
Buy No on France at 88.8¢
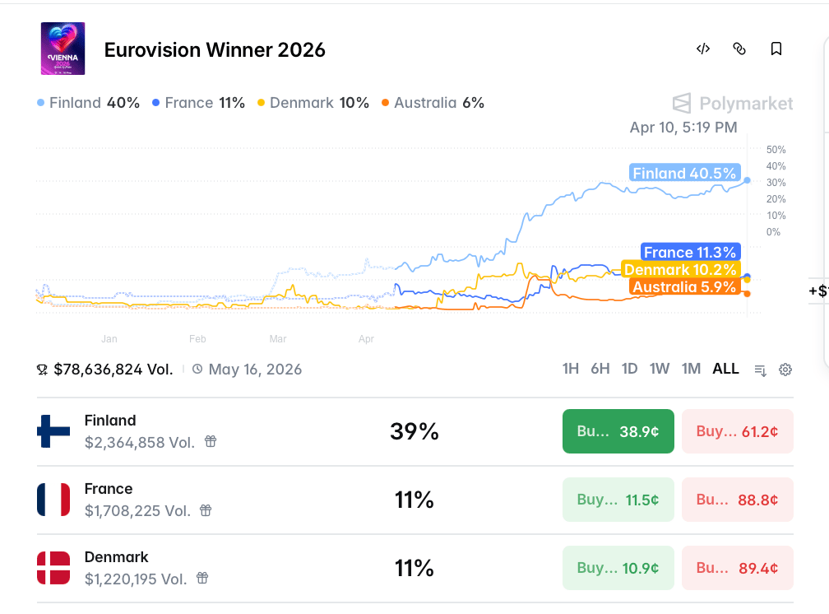tap(737, 500)
